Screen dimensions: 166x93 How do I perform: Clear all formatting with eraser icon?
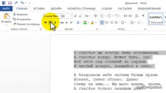[x=96, y=16]
